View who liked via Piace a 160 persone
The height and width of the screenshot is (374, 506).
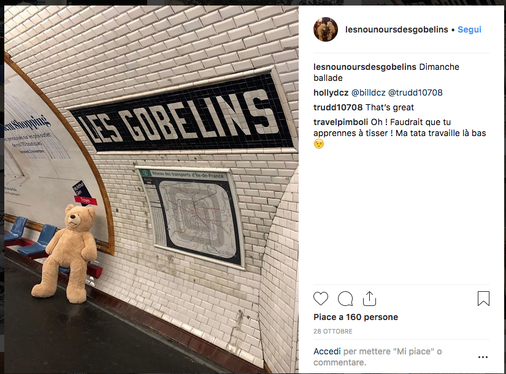click(356, 317)
